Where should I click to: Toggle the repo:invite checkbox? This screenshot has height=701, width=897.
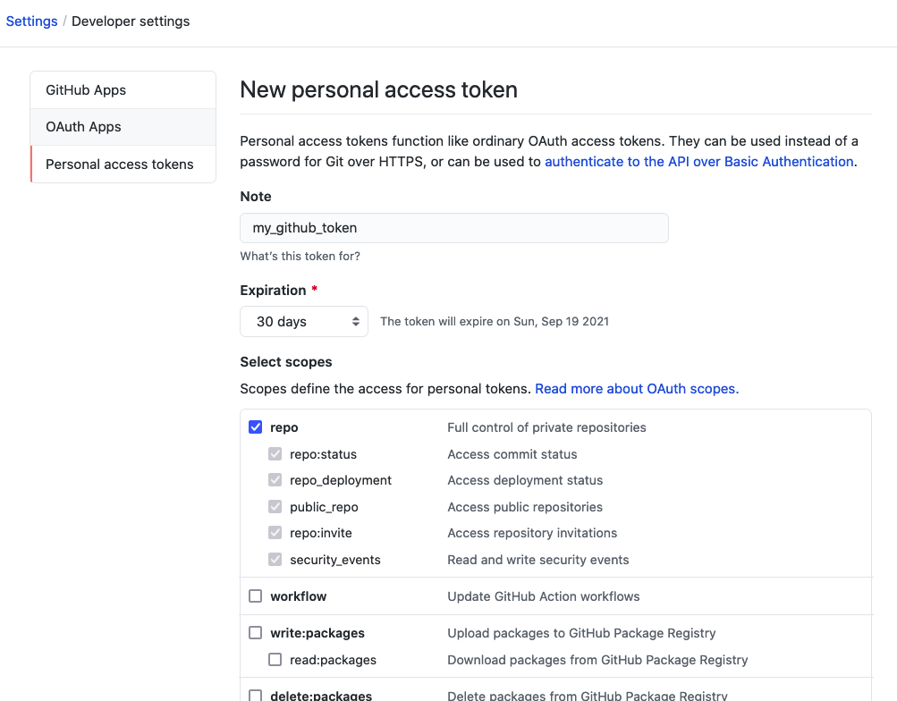click(x=275, y=533)
